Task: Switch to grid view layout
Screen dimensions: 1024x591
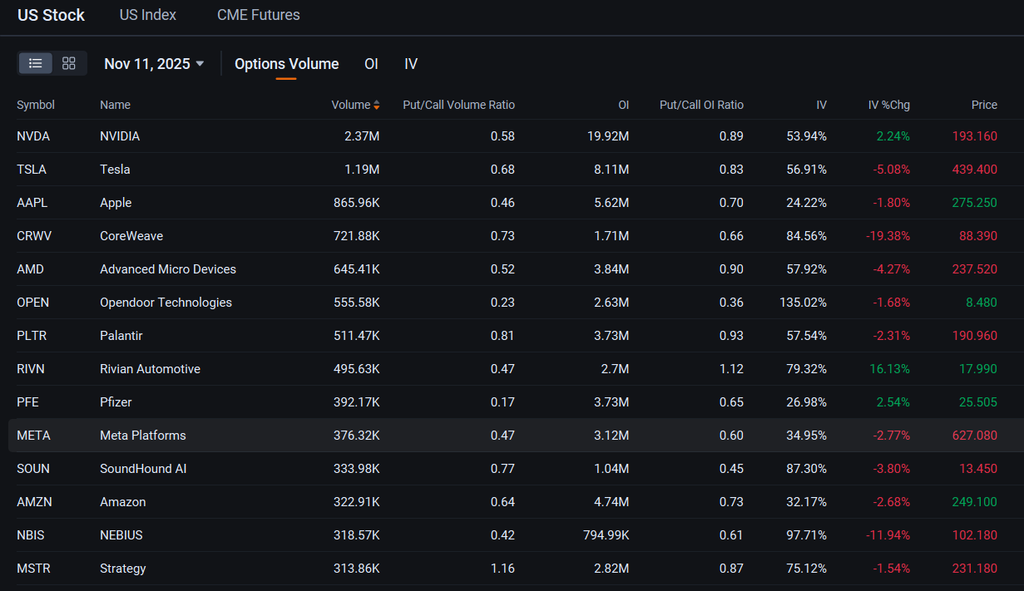Action: coord(69,63)
